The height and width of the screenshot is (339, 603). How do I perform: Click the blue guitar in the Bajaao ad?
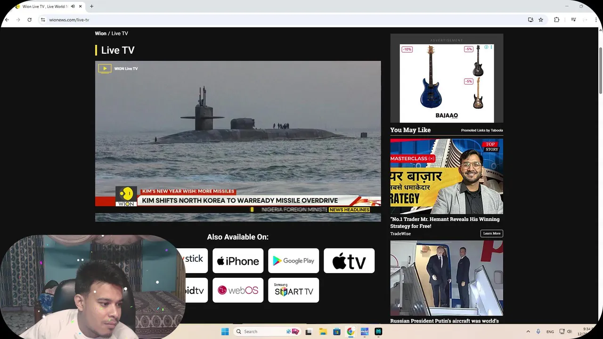click(x=431, y=77)
